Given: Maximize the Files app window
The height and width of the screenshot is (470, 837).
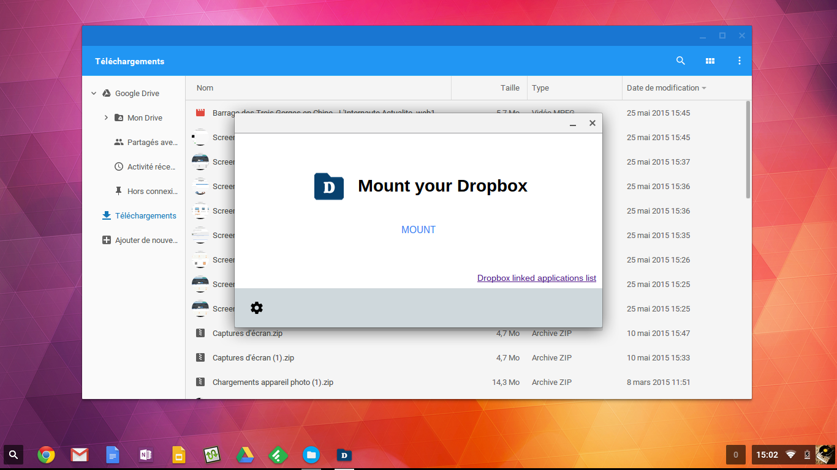Looking at the screenshot, I should [x=722, y=36].
